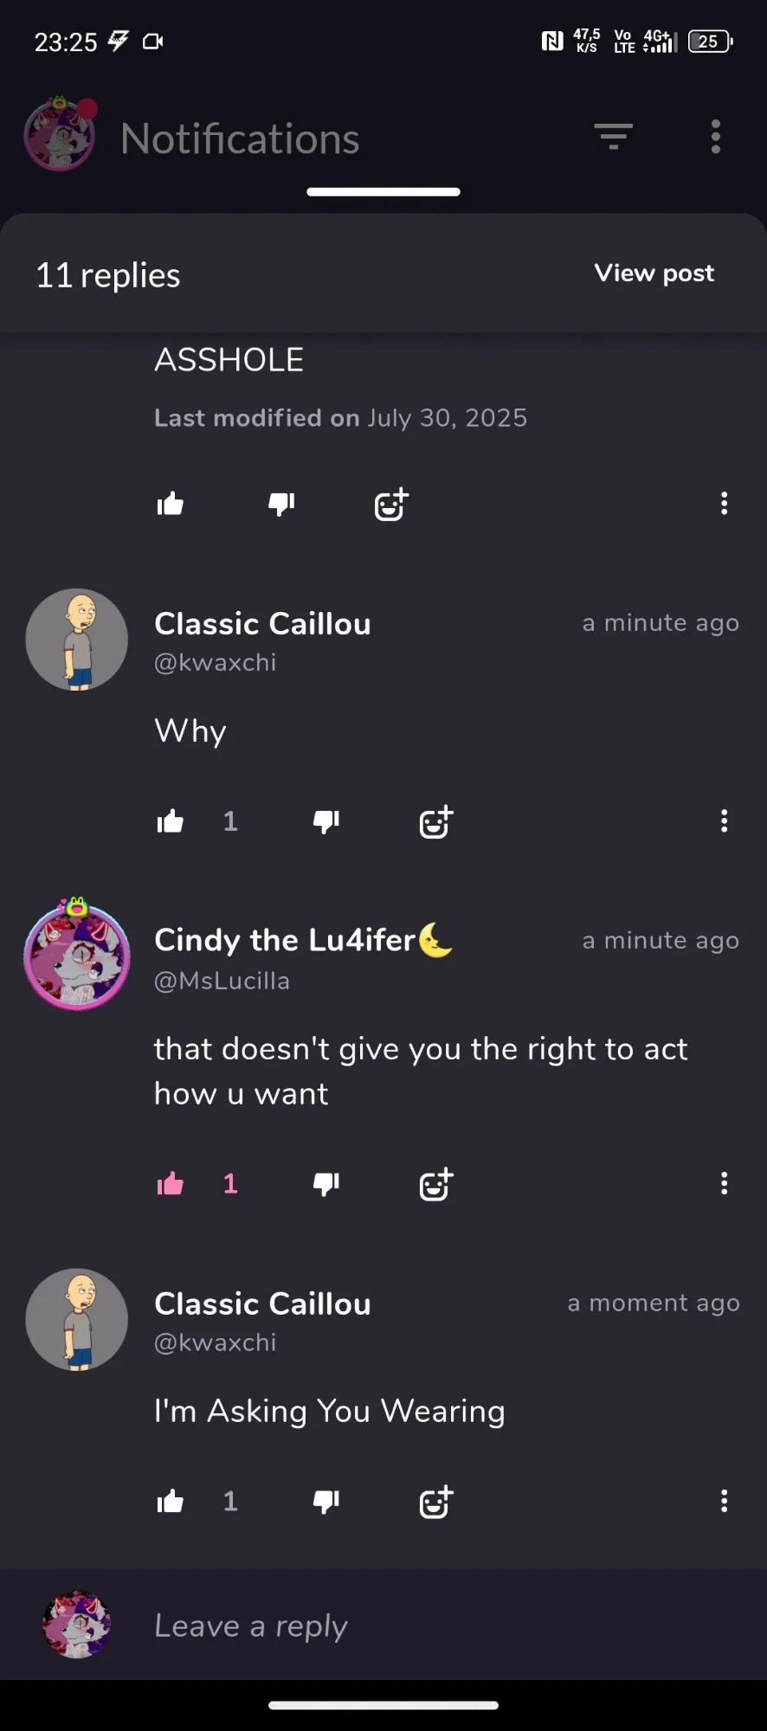Tap the View post link
Screen dimensions: 767x1731
(x=654, y=273)
